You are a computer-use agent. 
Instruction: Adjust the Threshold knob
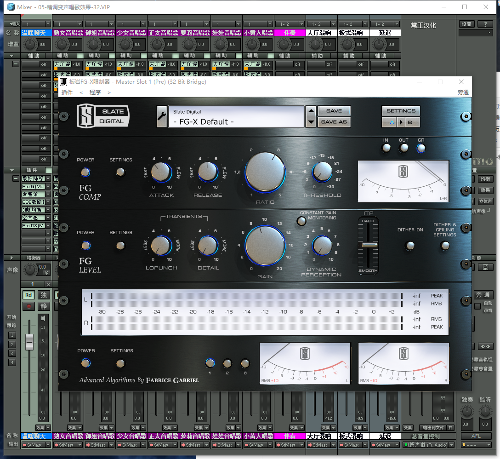coord(322,172)
